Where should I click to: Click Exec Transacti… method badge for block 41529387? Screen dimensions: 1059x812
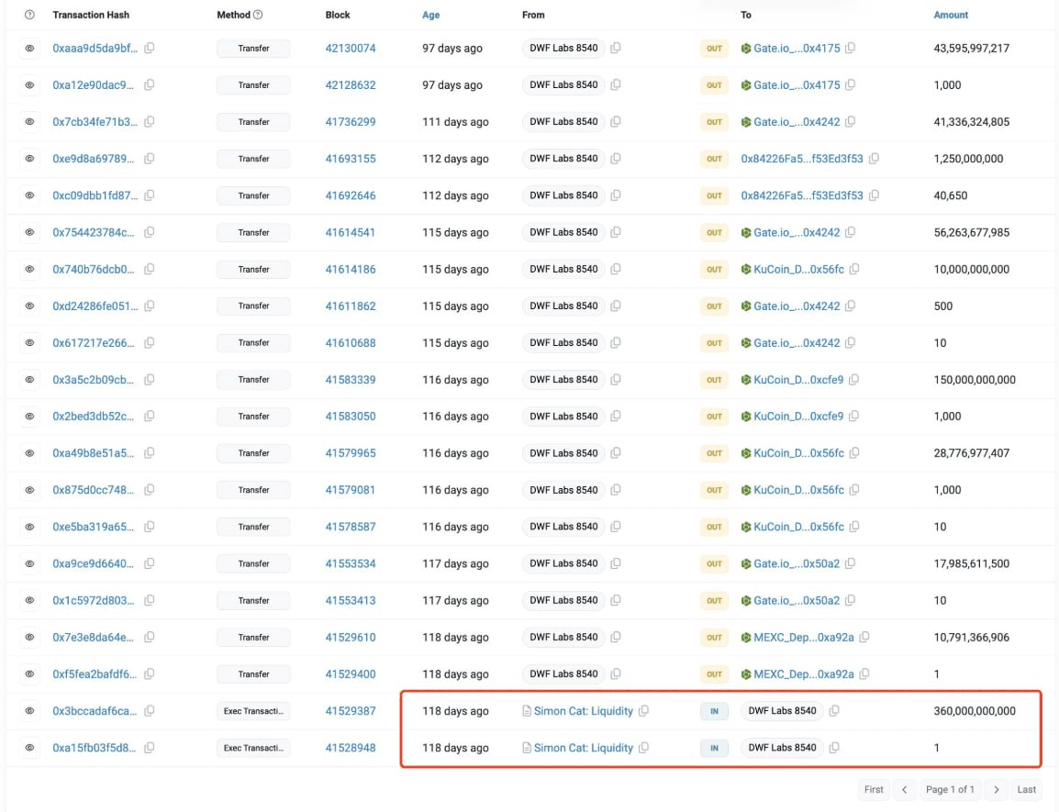253,711
